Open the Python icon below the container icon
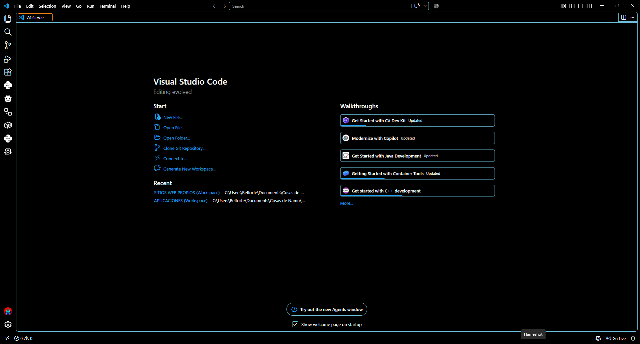The height and width of the screenshot is (344, 640). click(x=8, y=139)
